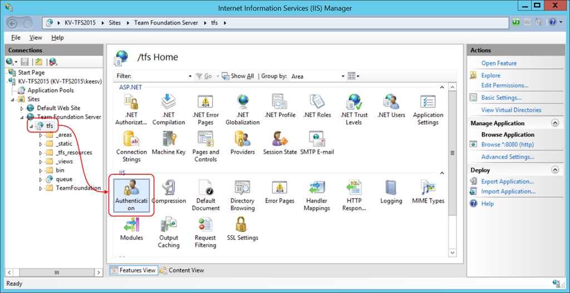The image size is (570, 293).
Task: Click the Refresh page icon in address bar
Action: click(516, 22)
